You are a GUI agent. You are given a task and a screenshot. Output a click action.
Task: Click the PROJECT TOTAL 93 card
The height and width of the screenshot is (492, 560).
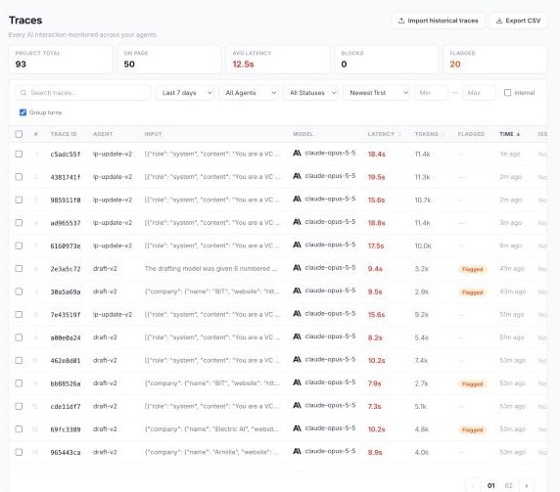61,60
